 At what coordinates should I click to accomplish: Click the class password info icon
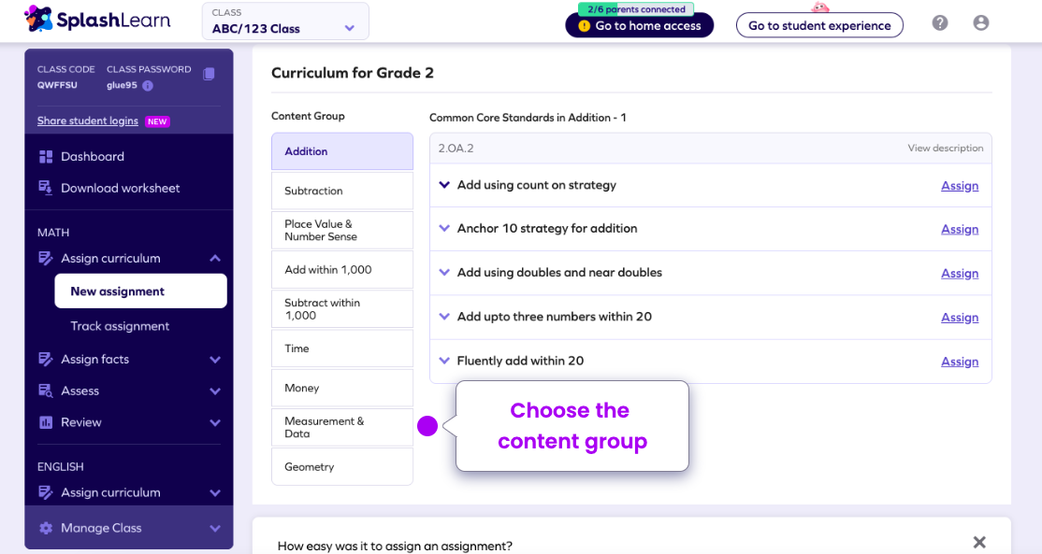point(148,86)
